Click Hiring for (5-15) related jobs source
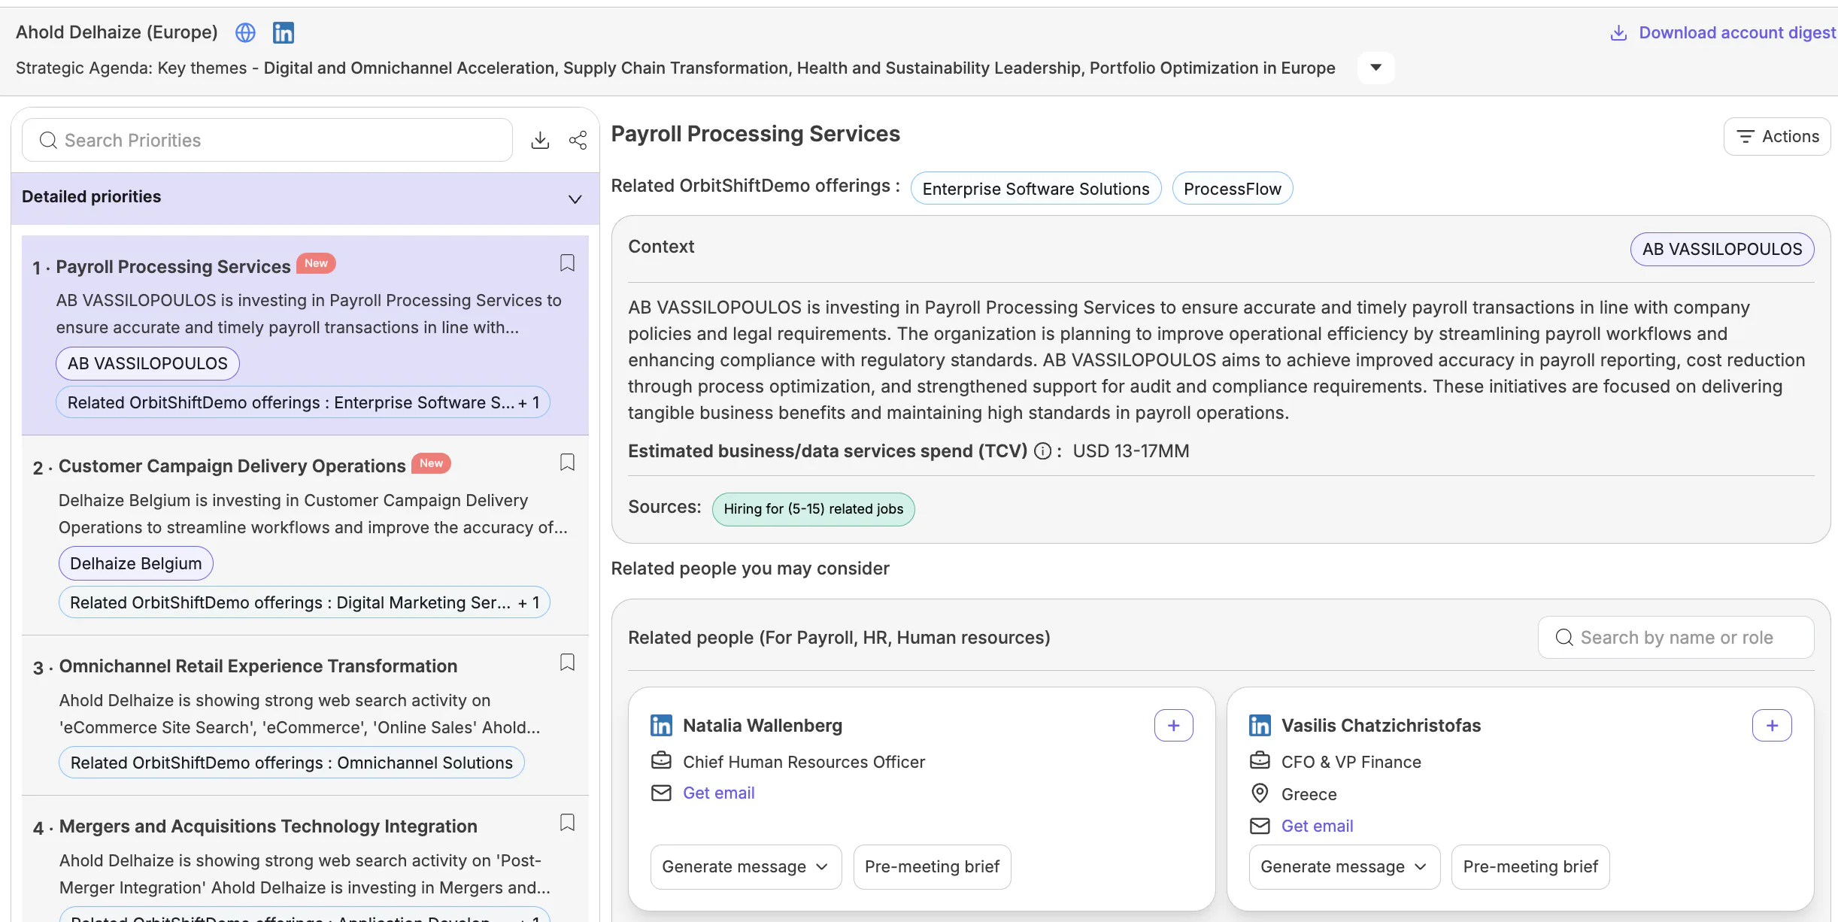The width and height of the screenshot is (1838, 922). click(x=813, y=509)
